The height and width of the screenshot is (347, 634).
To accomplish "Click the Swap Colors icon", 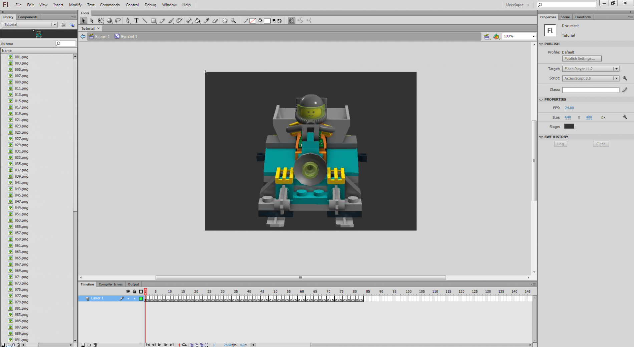I will tap(280, 21).
